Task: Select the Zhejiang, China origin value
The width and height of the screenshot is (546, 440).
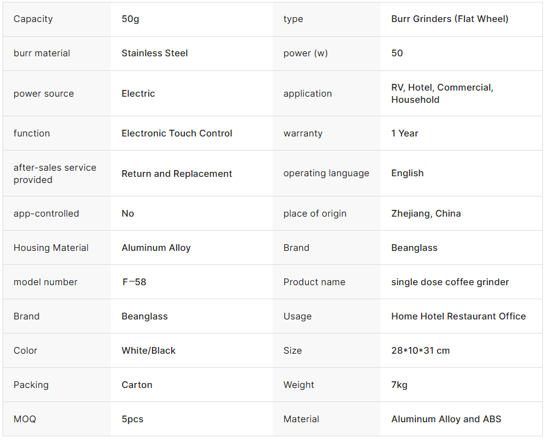Action: pos(426,214)
